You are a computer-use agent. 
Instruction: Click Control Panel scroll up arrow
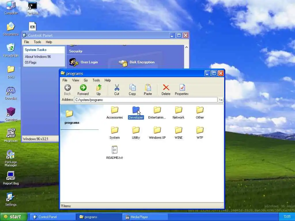(186, 47)
